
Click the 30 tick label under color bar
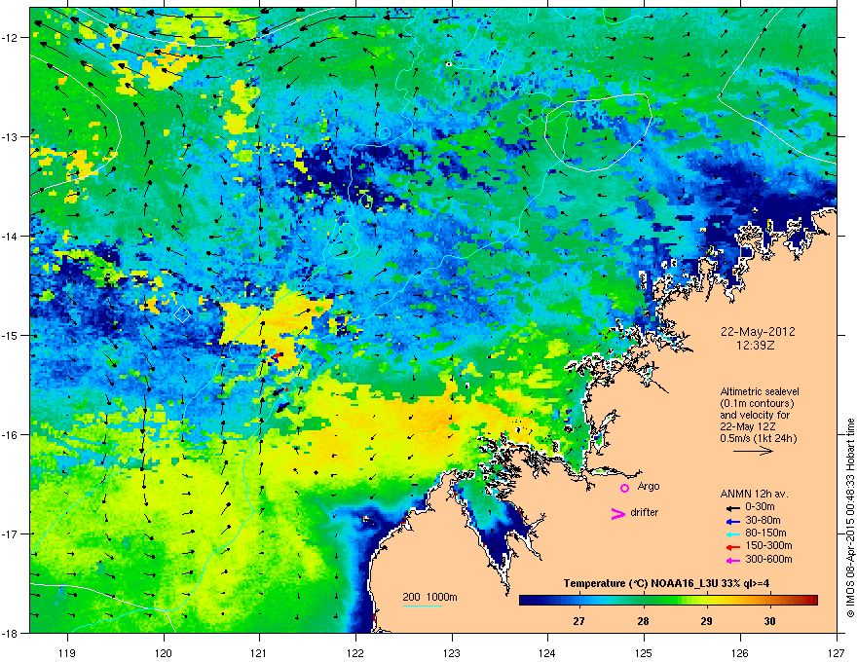tap(769, 621)
